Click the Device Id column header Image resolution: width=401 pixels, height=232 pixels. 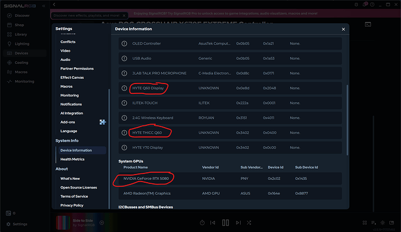pyautogui.click(x=275, y=168)
